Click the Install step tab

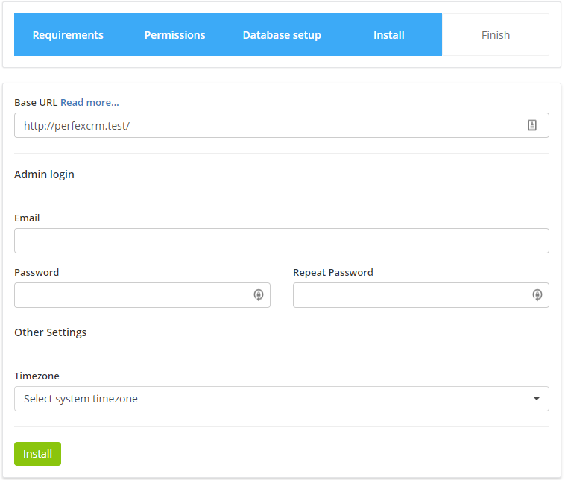(388, 35)
